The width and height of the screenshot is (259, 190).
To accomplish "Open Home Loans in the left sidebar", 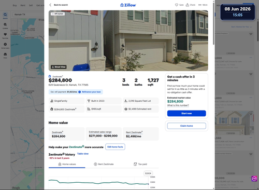I will click(x=5, y=46).
